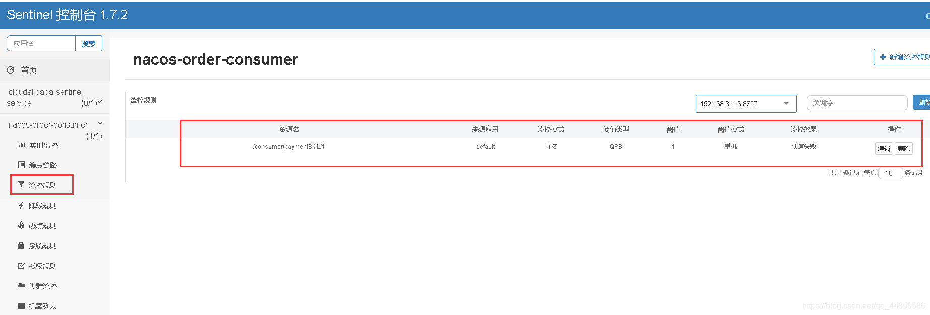Open 流控规则 menu item
Image resolution: width=930 pixels, height=315 pixels.
pyautogui.click(x=43, y=185)
